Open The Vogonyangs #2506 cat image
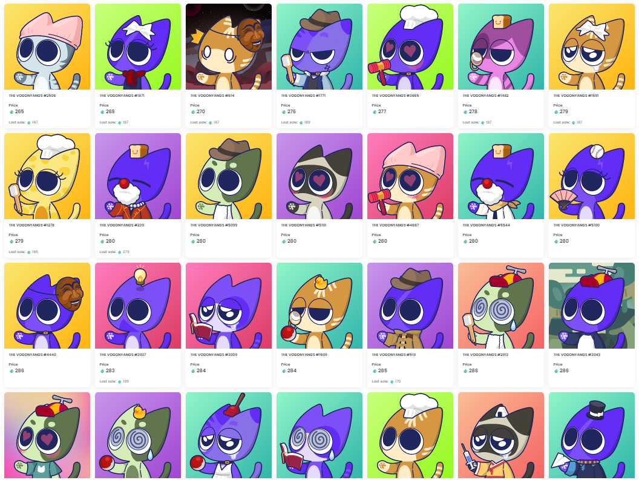 tap(47, 47)
